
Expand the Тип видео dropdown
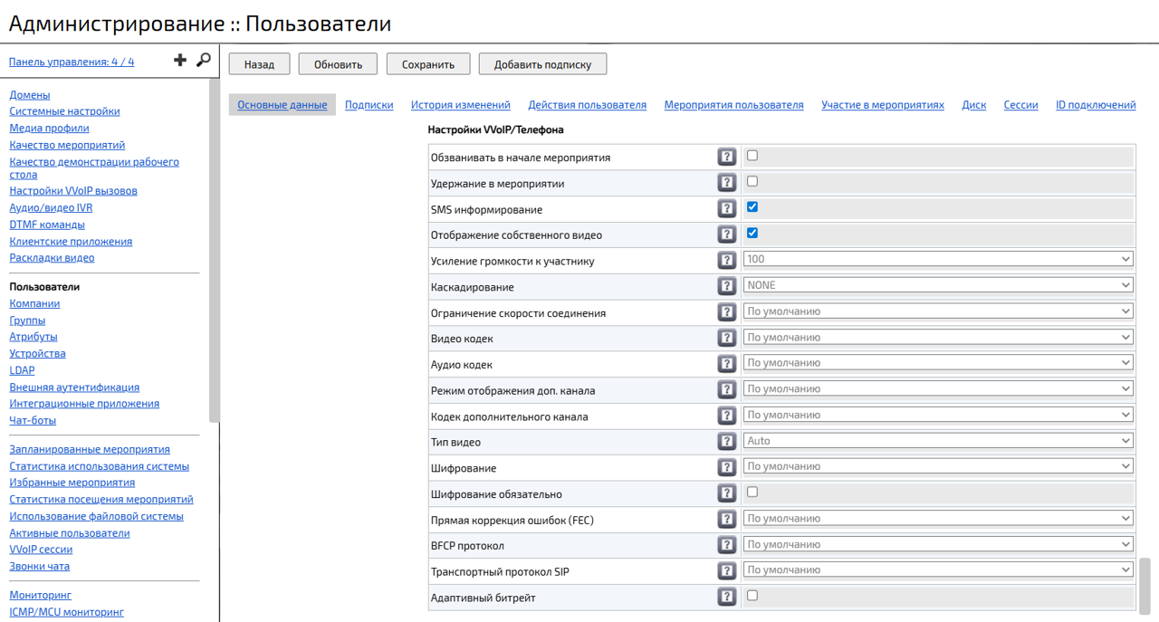coord(938,441)
